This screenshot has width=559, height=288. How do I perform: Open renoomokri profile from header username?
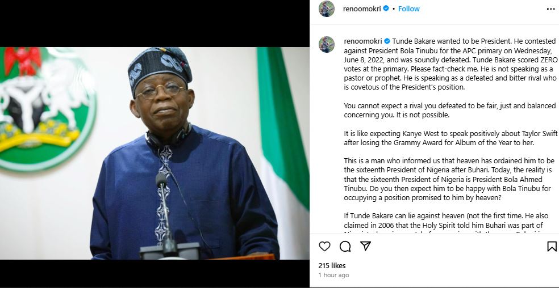[x=362, y=9]
